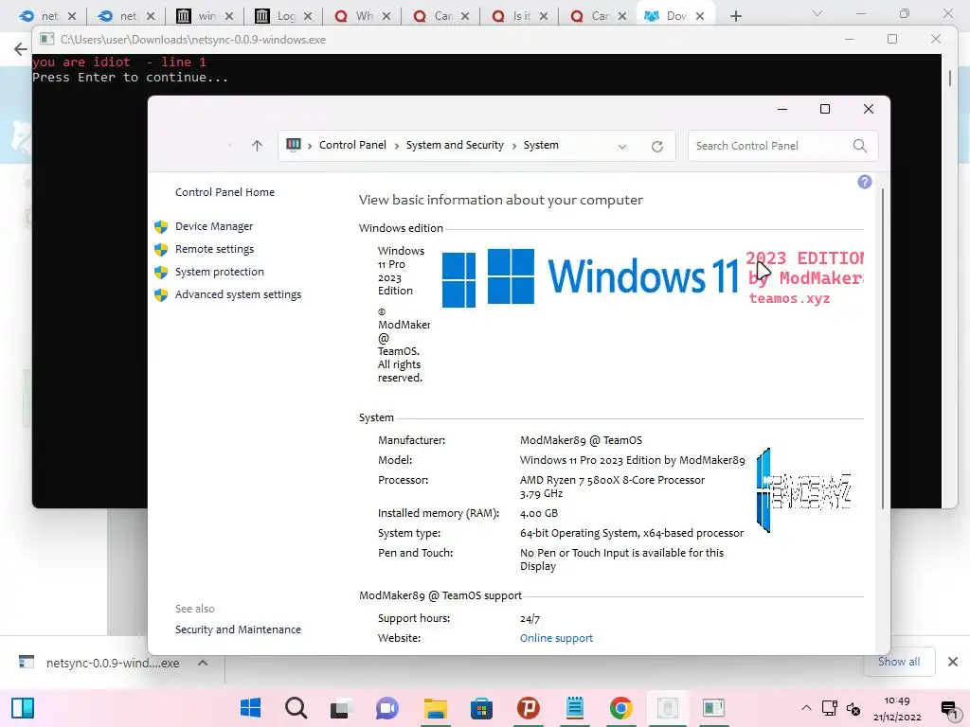This screenshot has height=727, width=970.
Task: Open the Windows Start button
Action: [250, 708]
